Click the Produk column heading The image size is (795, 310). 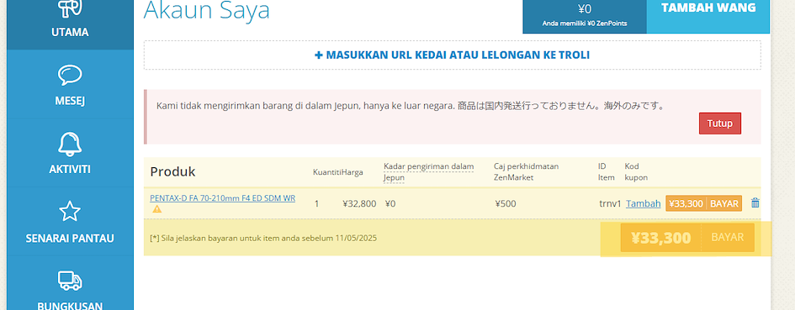[173, 172]
